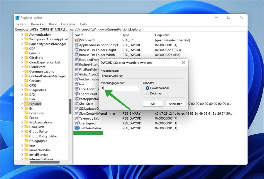Select the Diagnostics tree item

pyautogui.click(x=38, y=90)
